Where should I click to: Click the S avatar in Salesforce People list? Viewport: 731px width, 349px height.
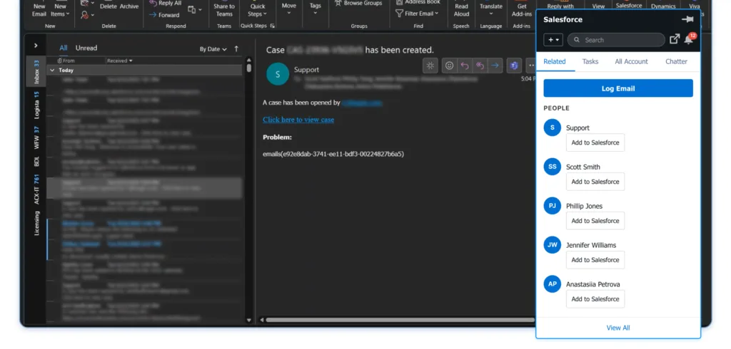553,127
